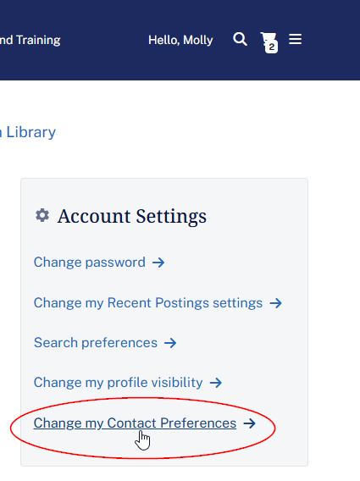Click the Account Settings gear icon
The image size is (360, 481).
[42, 215]
